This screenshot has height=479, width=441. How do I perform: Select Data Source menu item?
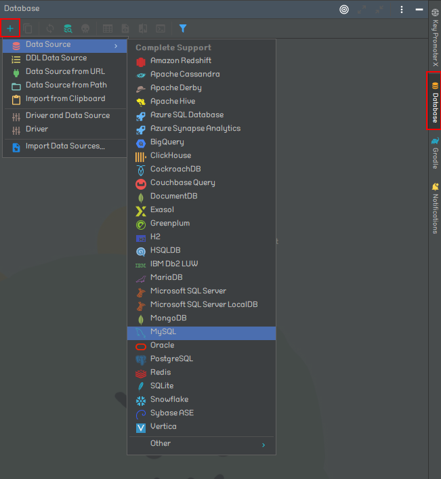[x=65, y=45]
